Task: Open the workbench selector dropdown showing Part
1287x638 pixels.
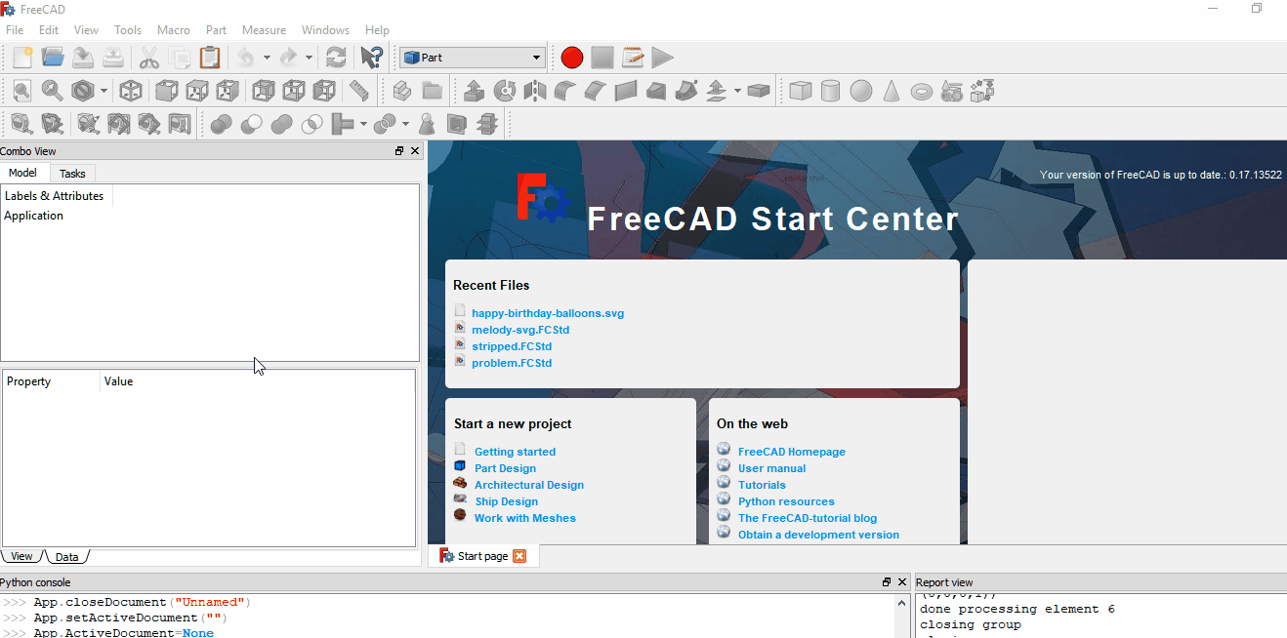Action: click(x=472, y=57)
